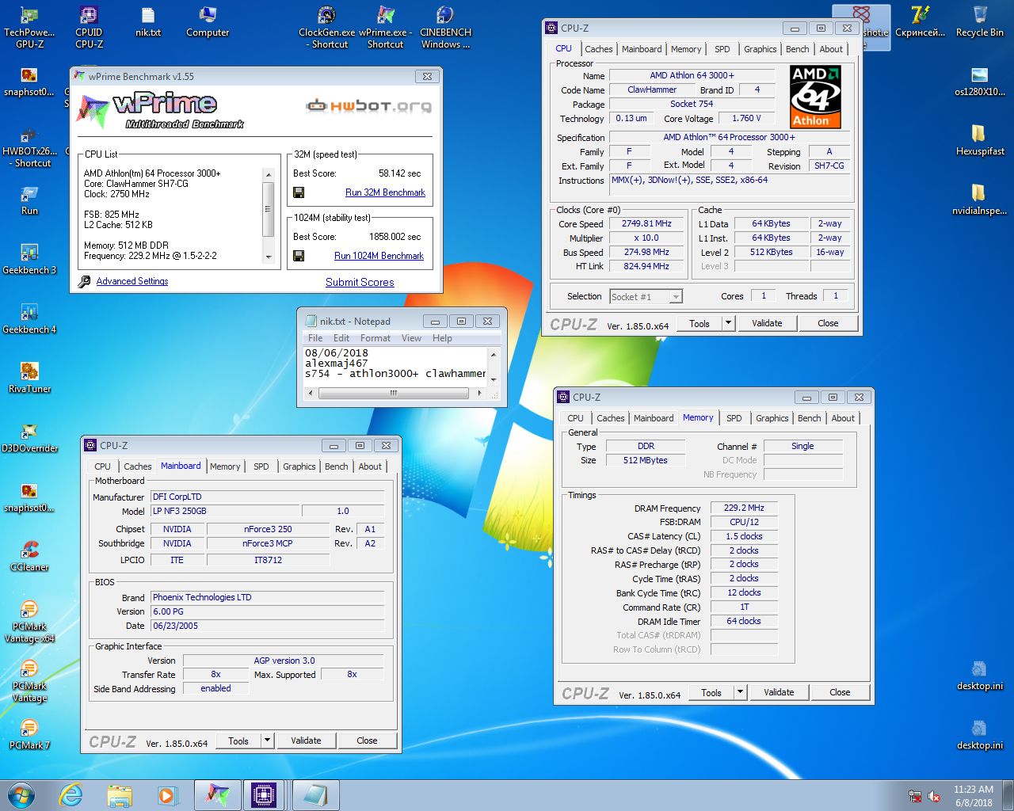The width and height of the screenshot is (1014, 811).
Task: Click Tools button in Mainboard window
Action: (238, 741)
